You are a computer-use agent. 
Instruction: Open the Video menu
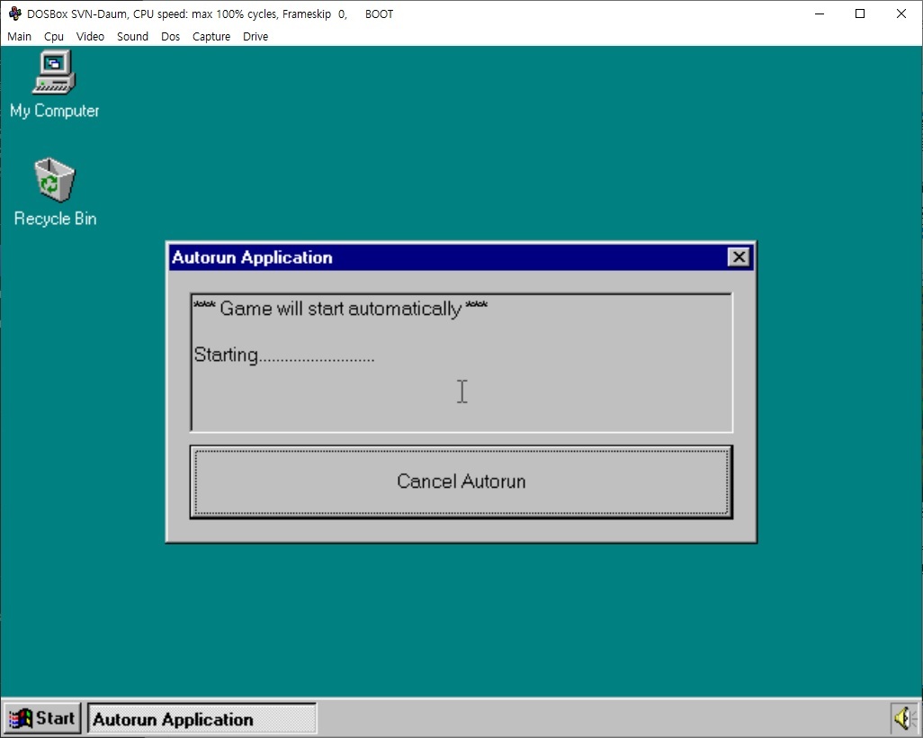[x=90, y=37]
